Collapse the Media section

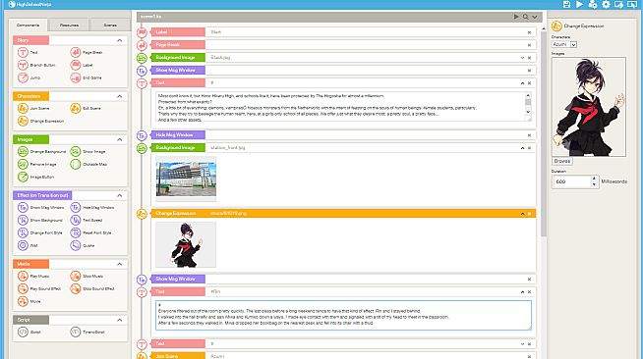119,264
